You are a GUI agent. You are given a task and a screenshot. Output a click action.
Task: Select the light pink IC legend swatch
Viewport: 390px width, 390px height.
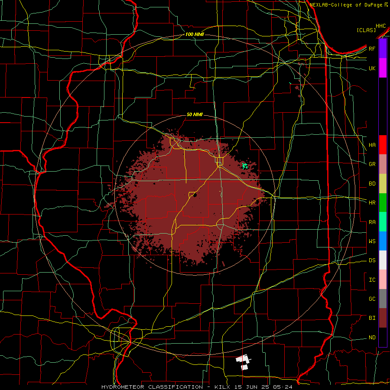click(x=383, y=279)
